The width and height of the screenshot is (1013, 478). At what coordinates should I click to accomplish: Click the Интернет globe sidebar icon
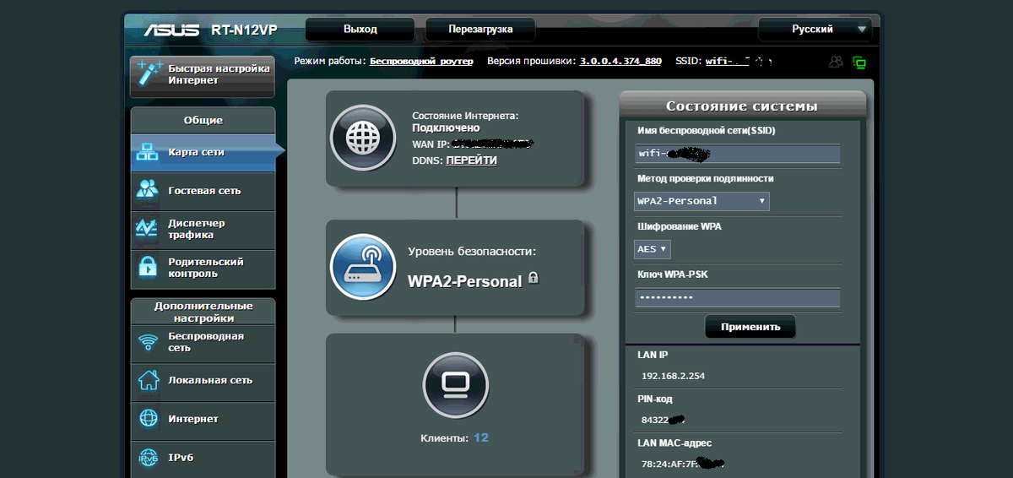pyautogui.click(x=149, y=419)
